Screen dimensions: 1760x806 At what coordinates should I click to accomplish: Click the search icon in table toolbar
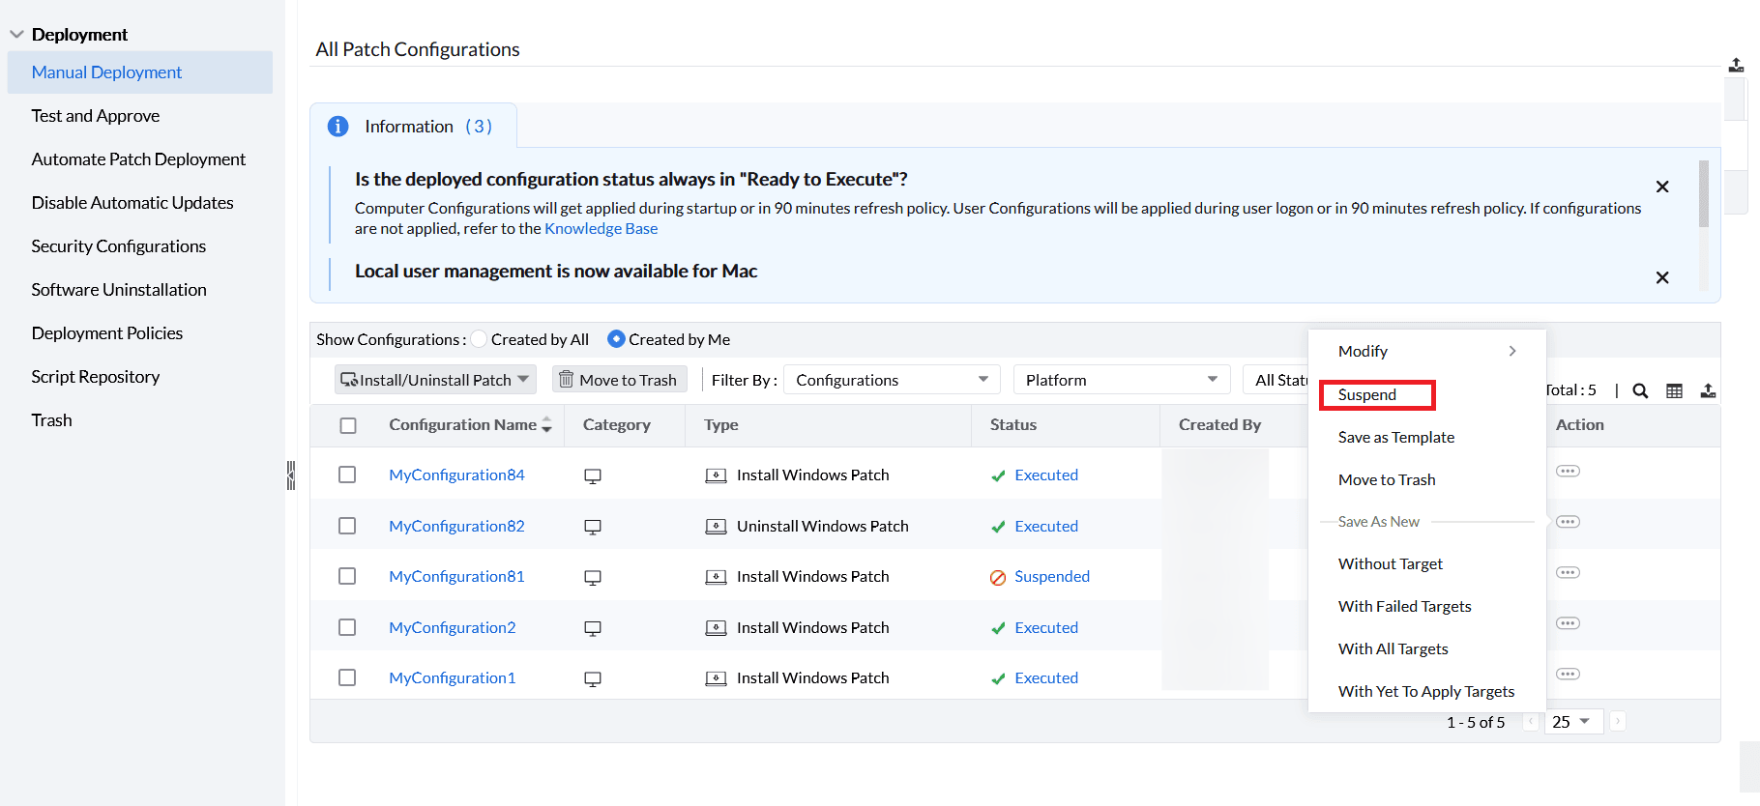coord(1640,390)
